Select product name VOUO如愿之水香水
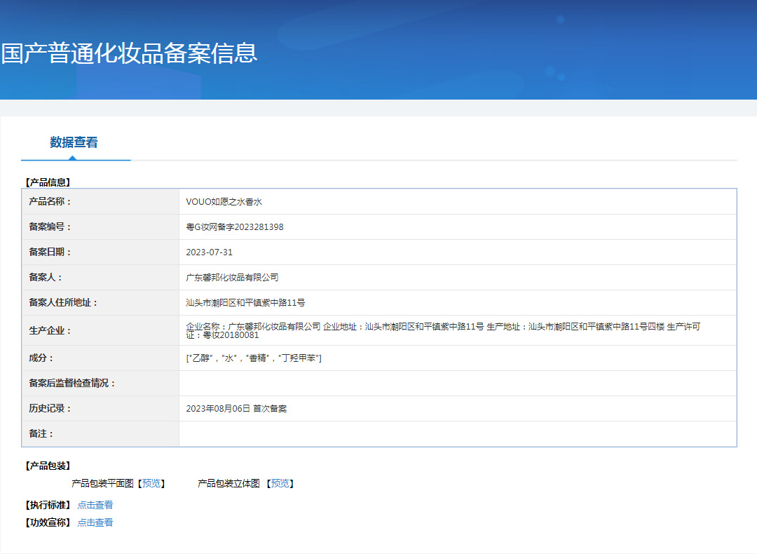The image size is (757, 554). coord(224,202)
